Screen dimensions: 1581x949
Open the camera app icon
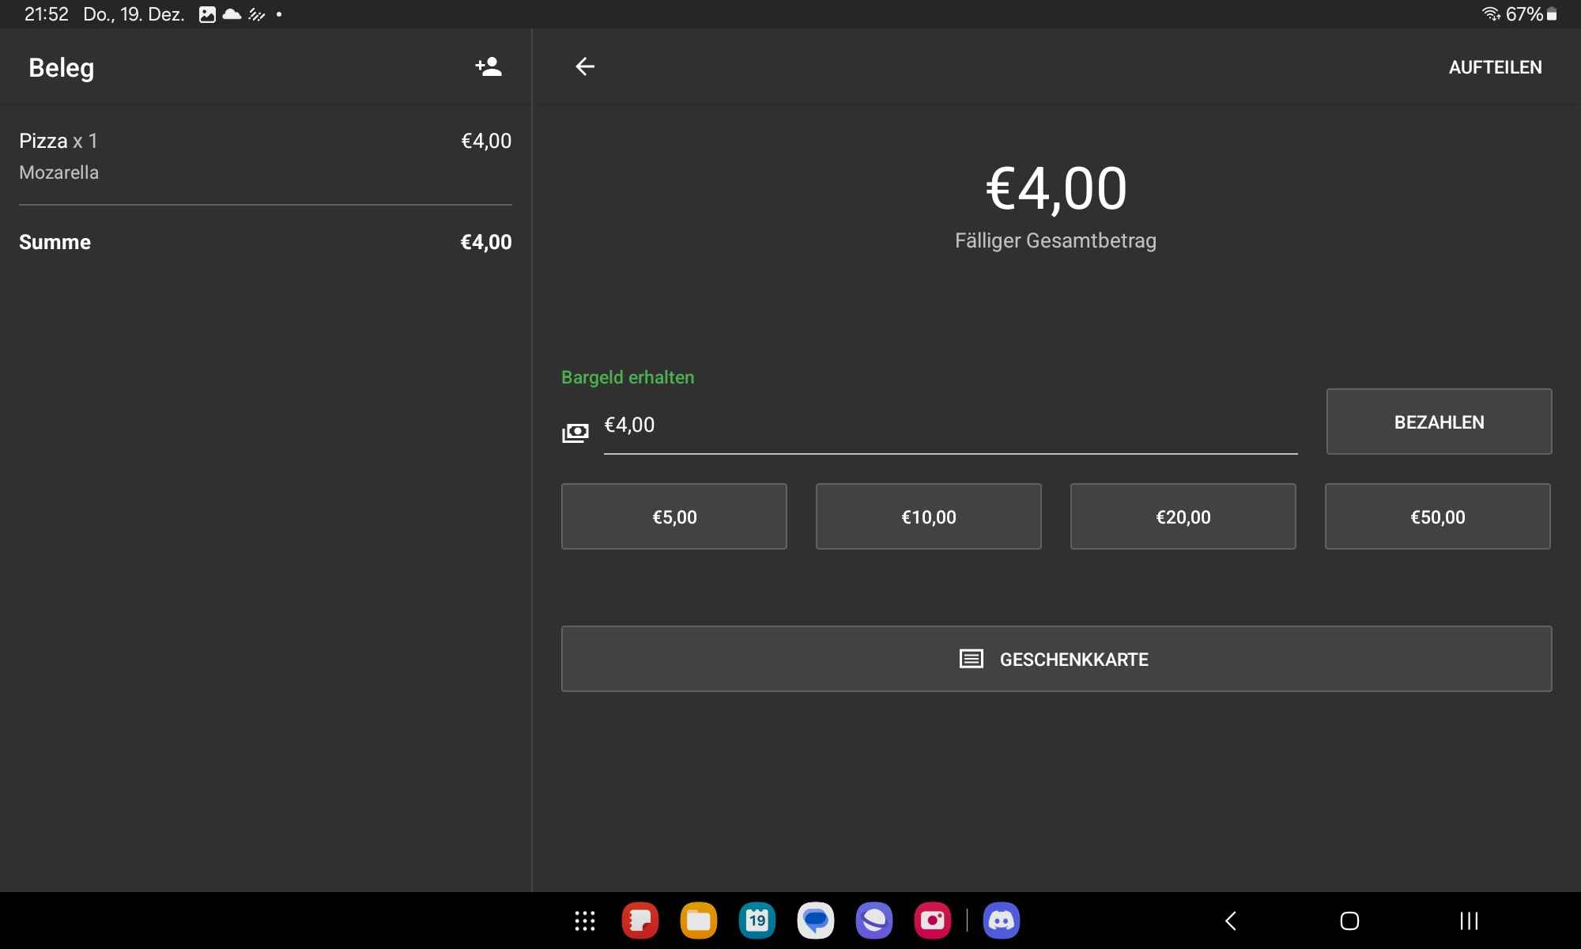(932, 921)
